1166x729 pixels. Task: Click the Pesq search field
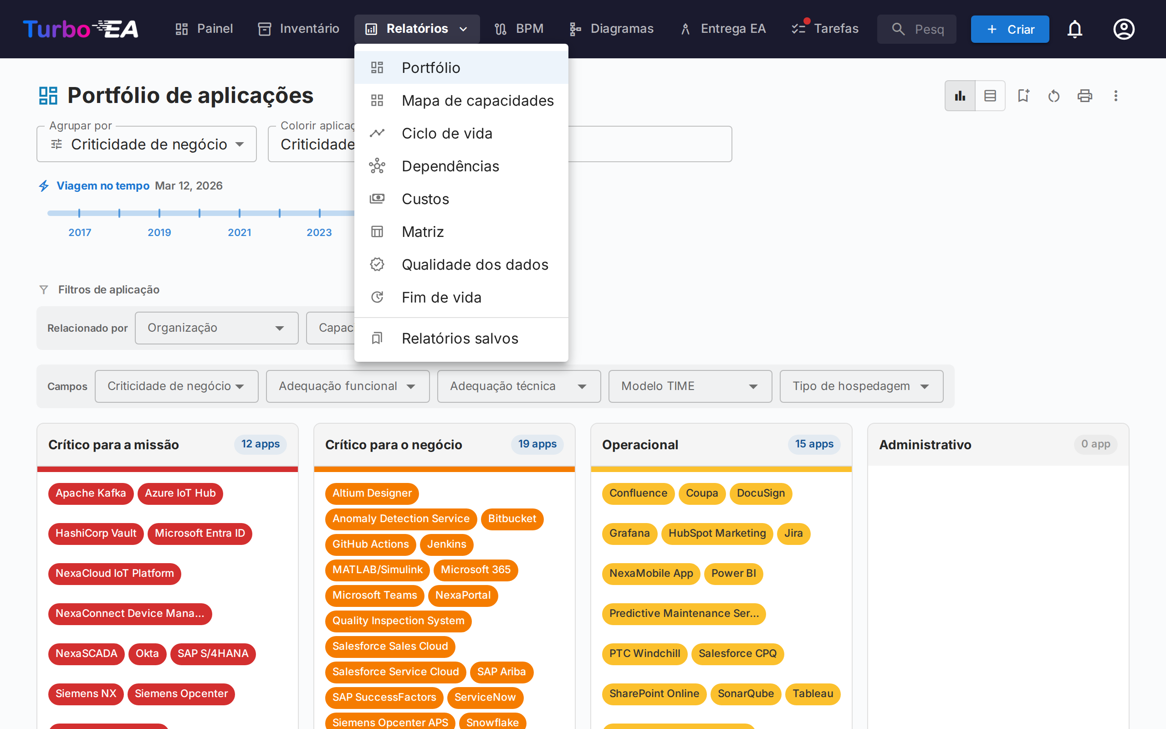(x=916, y=29)
